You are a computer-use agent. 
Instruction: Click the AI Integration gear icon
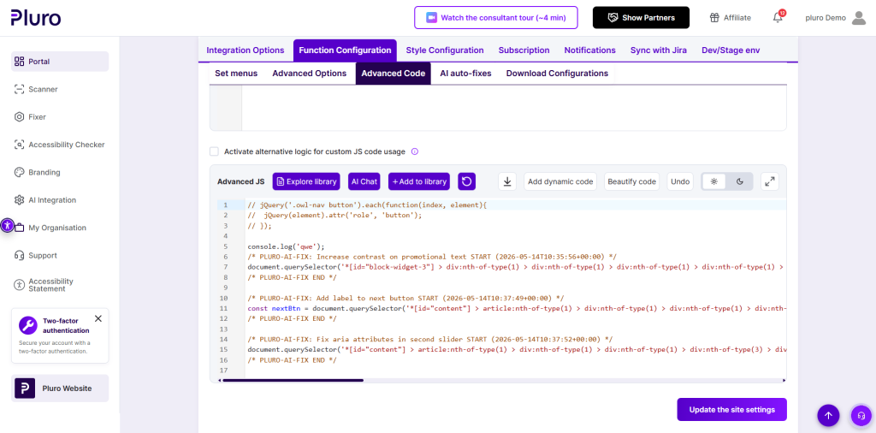19,200
